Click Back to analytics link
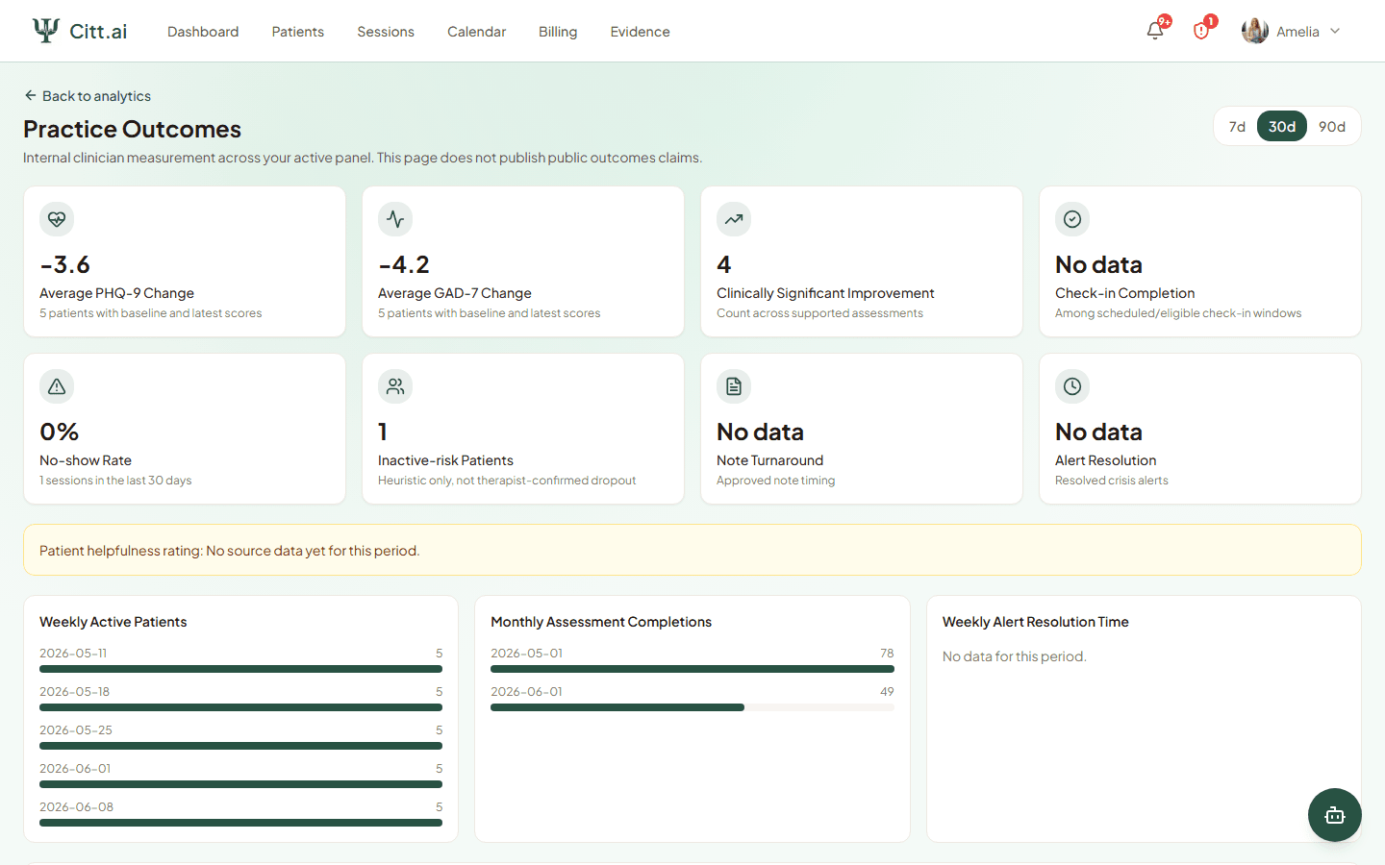The height and width of the screenshot is (865, 1385). pyautogui.click(x=88, y=96)
